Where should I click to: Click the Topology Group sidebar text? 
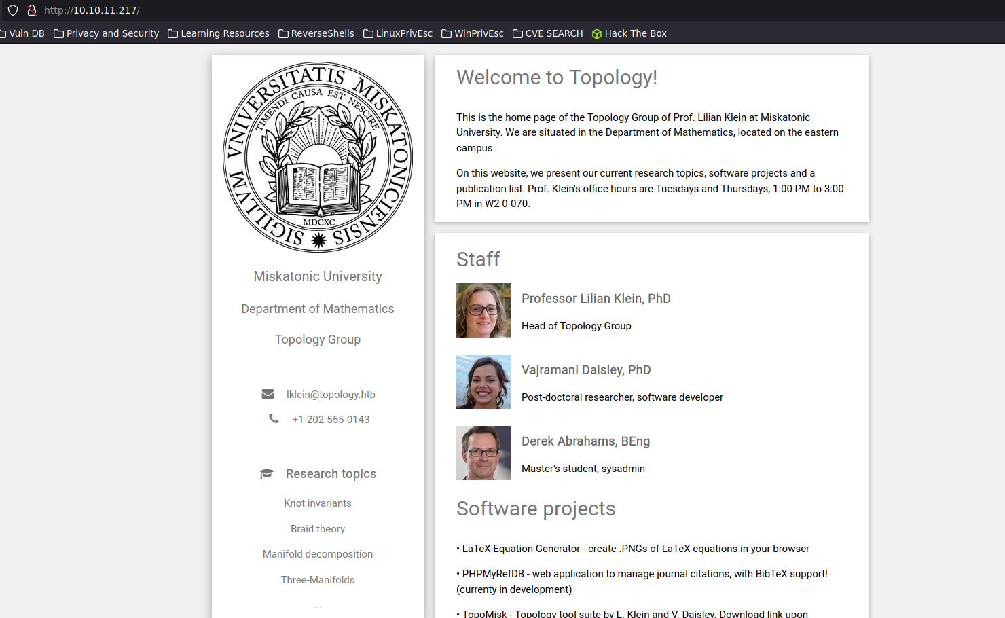(x=318, y=340)
